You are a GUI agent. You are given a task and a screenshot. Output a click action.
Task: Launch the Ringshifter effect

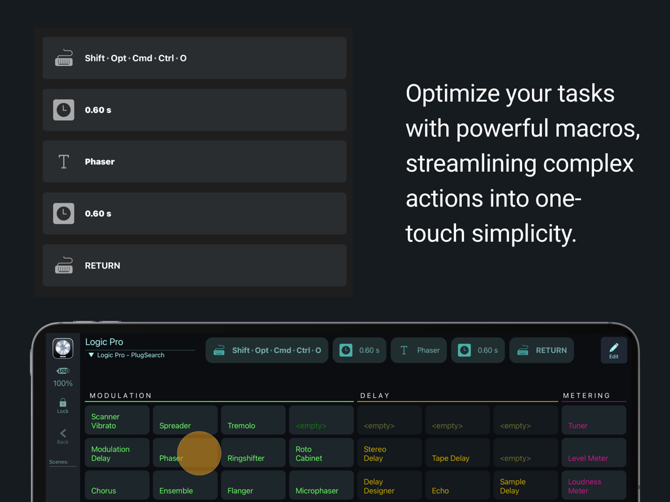pyautogui.click(x=253, y=452)
